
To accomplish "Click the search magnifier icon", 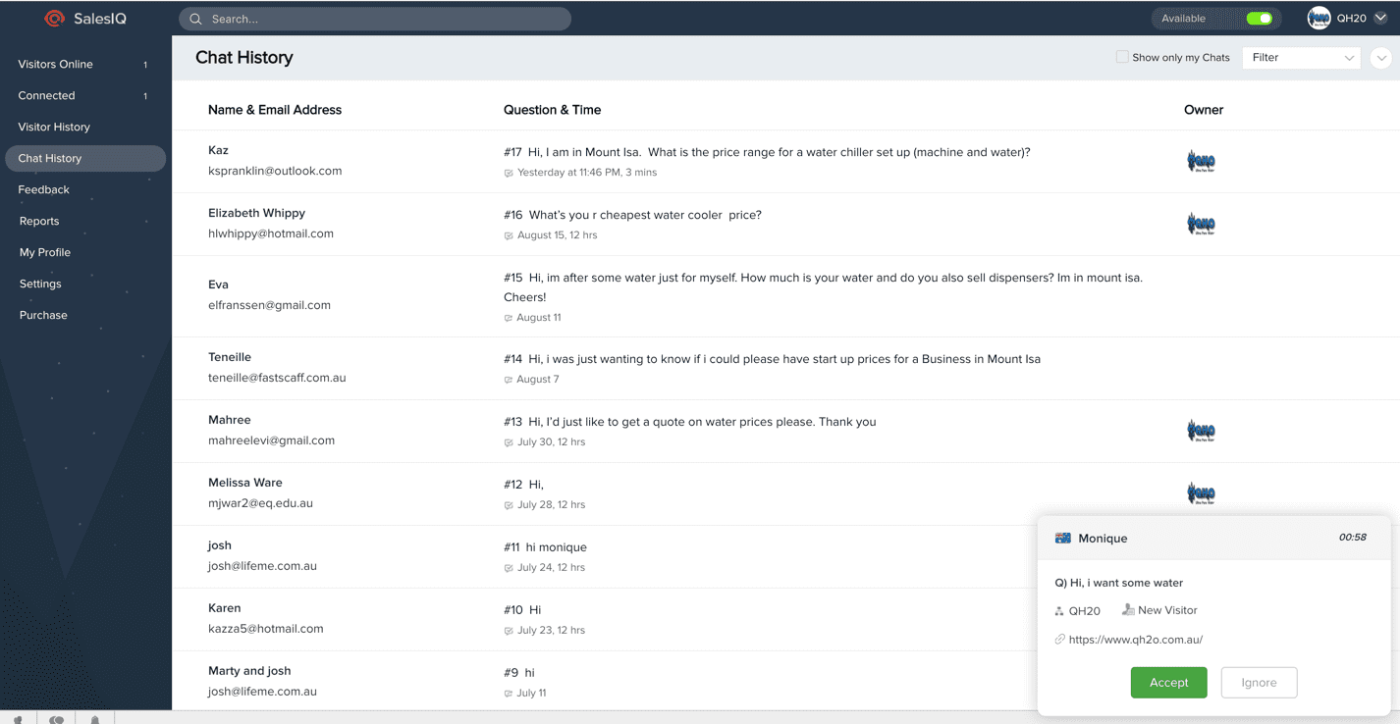I will pos(195,19).
